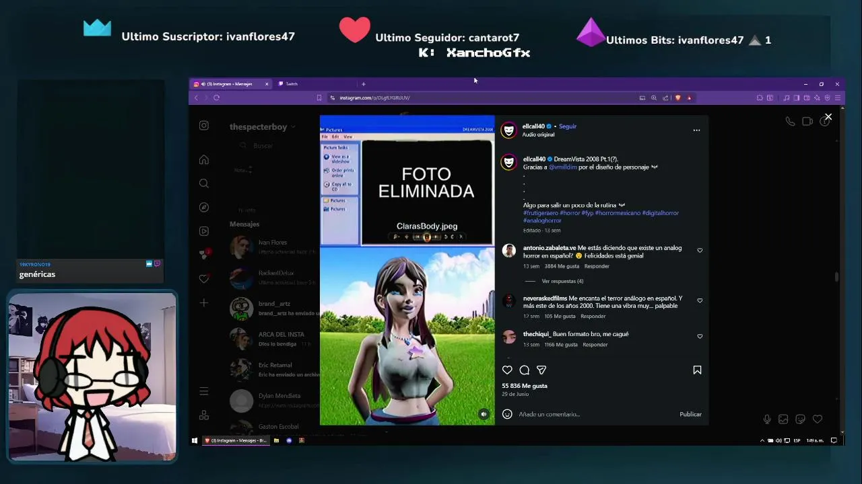Go to Instagram Home feed icon

(204, 160)
